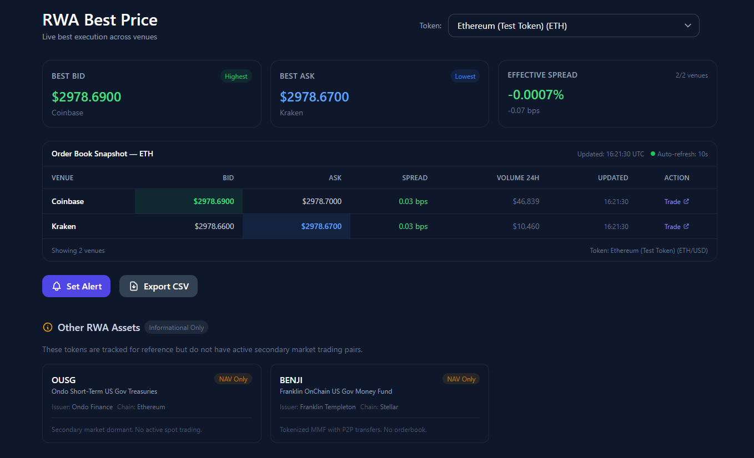This screenshot has height=458, width=754.
Task: Click the bell icon in Set Alert
Action: pos(57,286)
